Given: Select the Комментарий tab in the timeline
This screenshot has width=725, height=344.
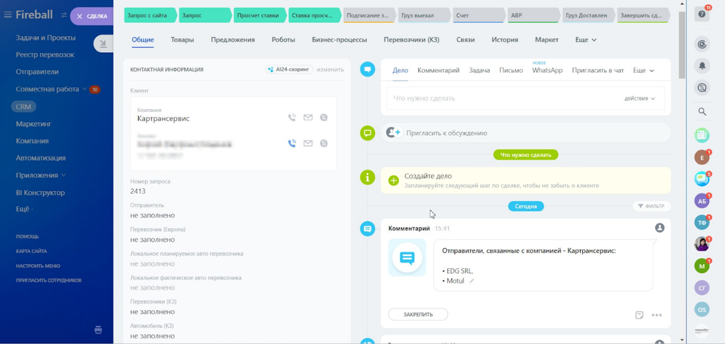Looking at the screenshot, I should tap(438, 70).
